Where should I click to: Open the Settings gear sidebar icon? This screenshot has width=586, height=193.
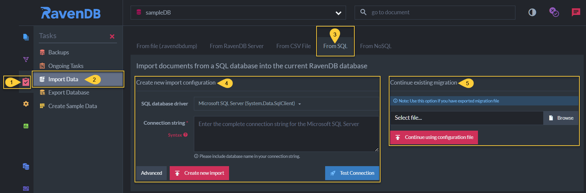[26, 104]
